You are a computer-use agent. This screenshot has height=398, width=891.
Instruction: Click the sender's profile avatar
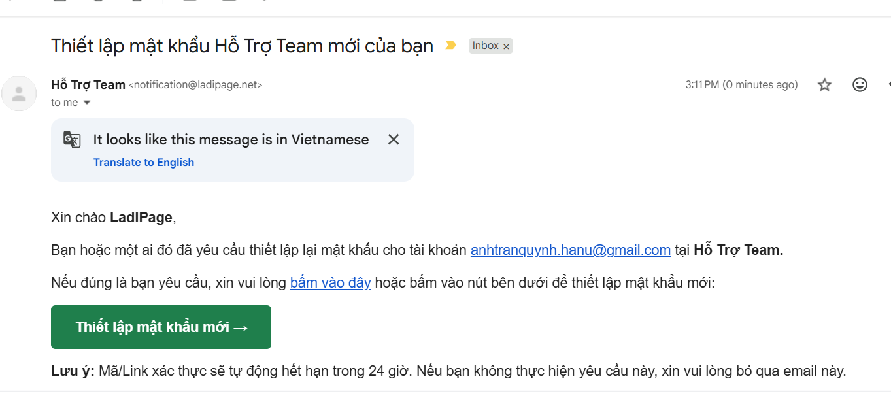tap(19, 93)
